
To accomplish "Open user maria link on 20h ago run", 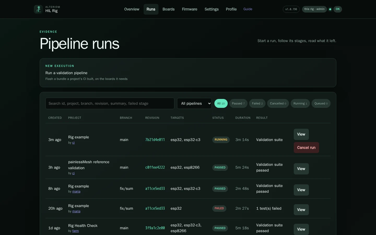I will tap(76, 211).
